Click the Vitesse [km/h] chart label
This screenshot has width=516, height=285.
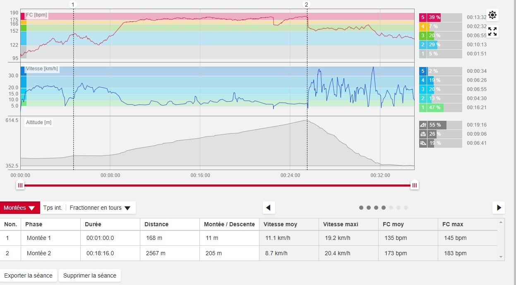coord(42,69)
